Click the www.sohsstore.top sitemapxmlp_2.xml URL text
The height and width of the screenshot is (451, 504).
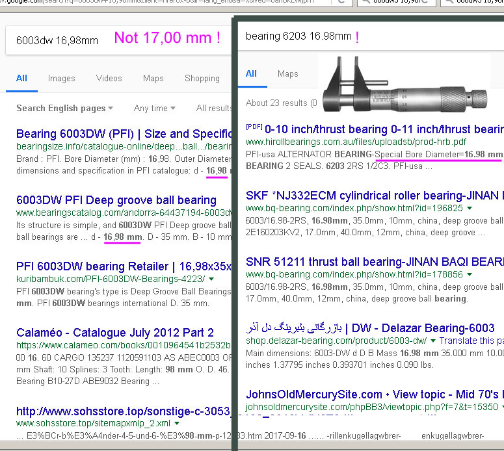pyautogui.click(x=93, y=423)
